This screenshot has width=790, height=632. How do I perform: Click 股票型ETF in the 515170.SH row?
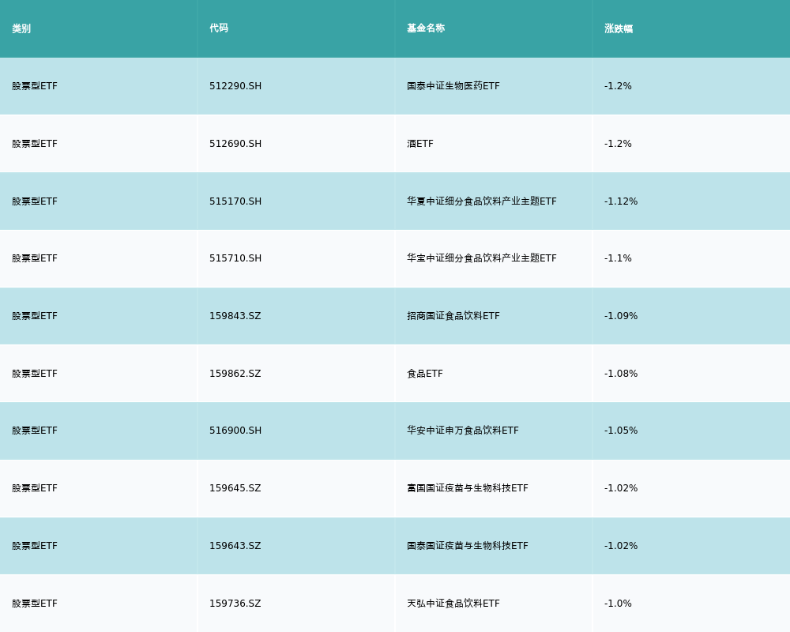(x=35, y=201)
